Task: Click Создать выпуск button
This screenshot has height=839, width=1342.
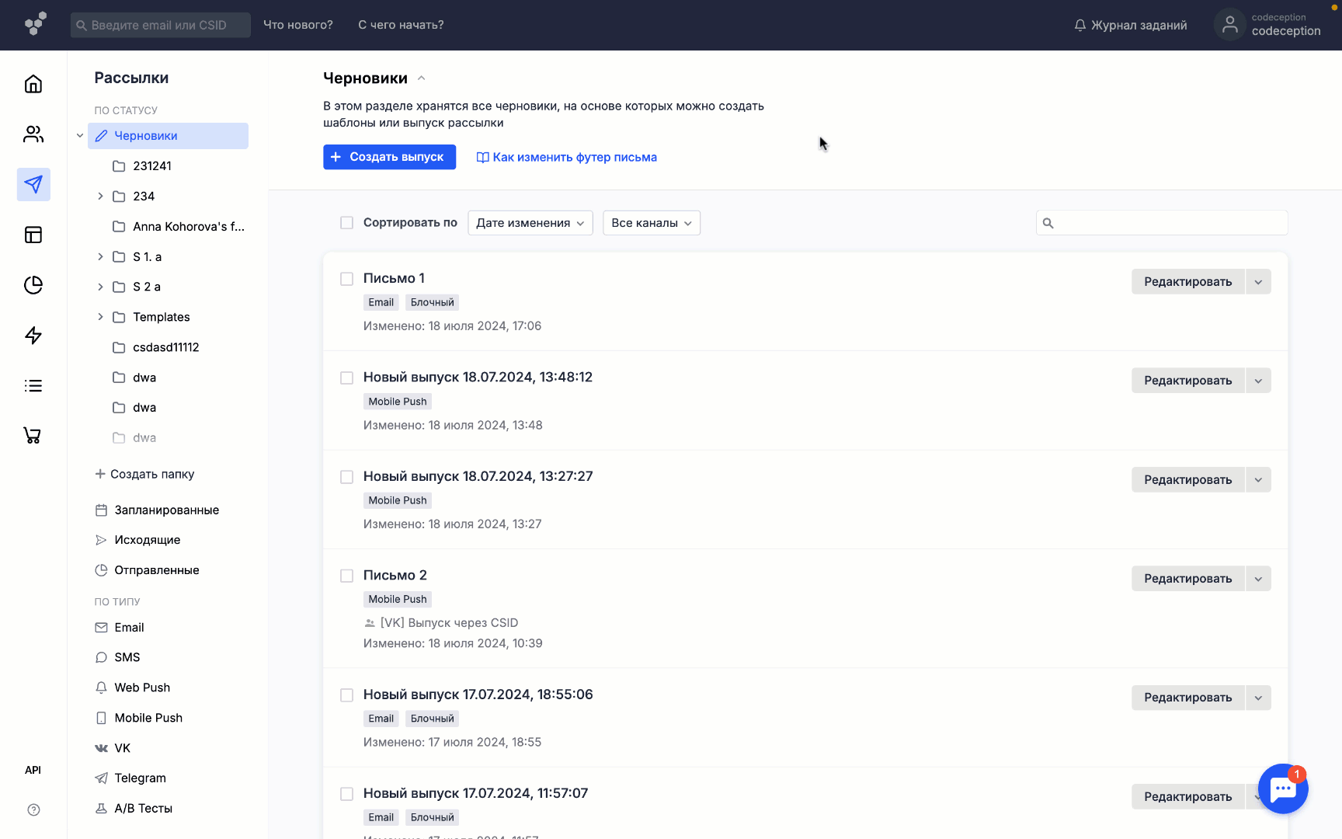Action: [x=389, y=157]
